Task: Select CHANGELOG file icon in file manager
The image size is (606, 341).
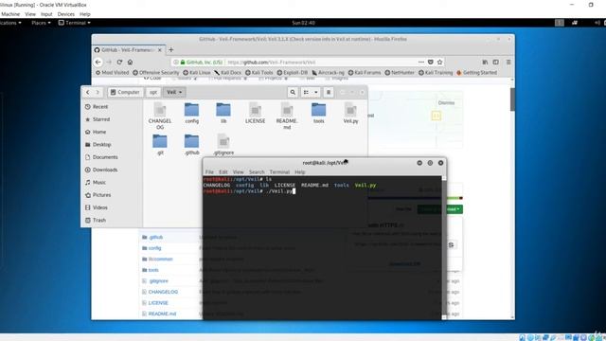Action: (160, 110)
